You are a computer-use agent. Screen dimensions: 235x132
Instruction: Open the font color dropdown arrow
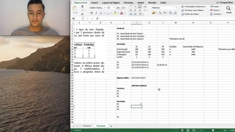(x=125, y=13)
